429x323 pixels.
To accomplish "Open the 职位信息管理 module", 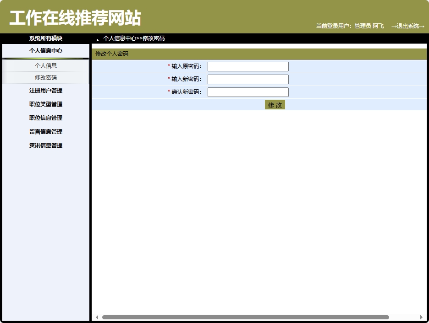I will coord(45,118).
